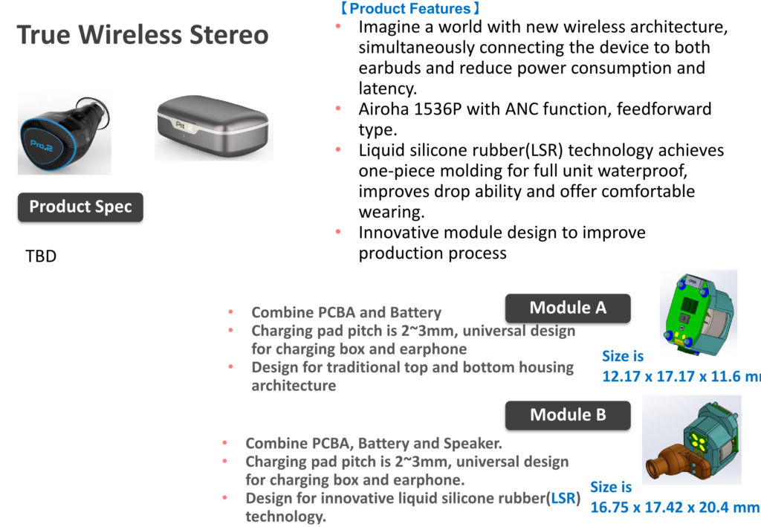Click the Module B label button
This screenshot has height=527, width=761.
[568, 416]
